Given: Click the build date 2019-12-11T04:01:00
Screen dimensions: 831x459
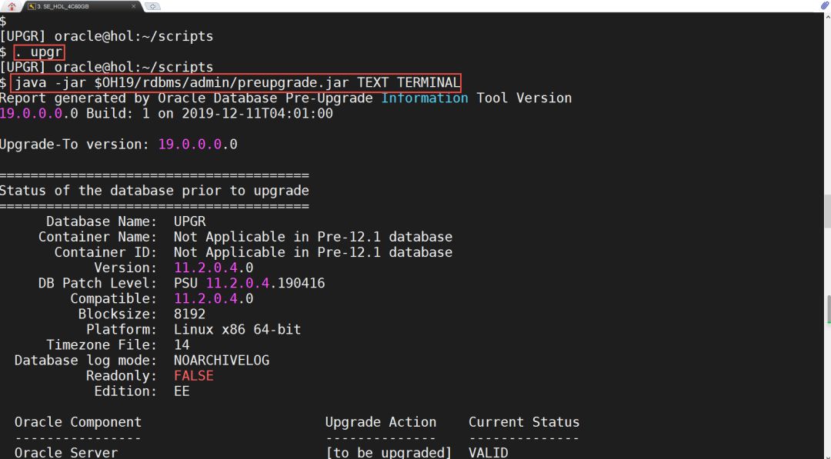Looking at the screenshot, I should click(257, 113).
